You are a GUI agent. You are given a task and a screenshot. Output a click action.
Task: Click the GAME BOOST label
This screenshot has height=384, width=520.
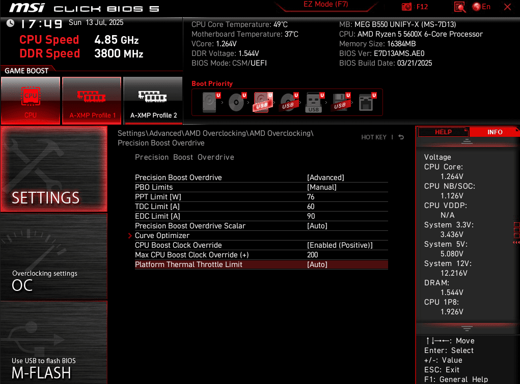click(26, 71)
